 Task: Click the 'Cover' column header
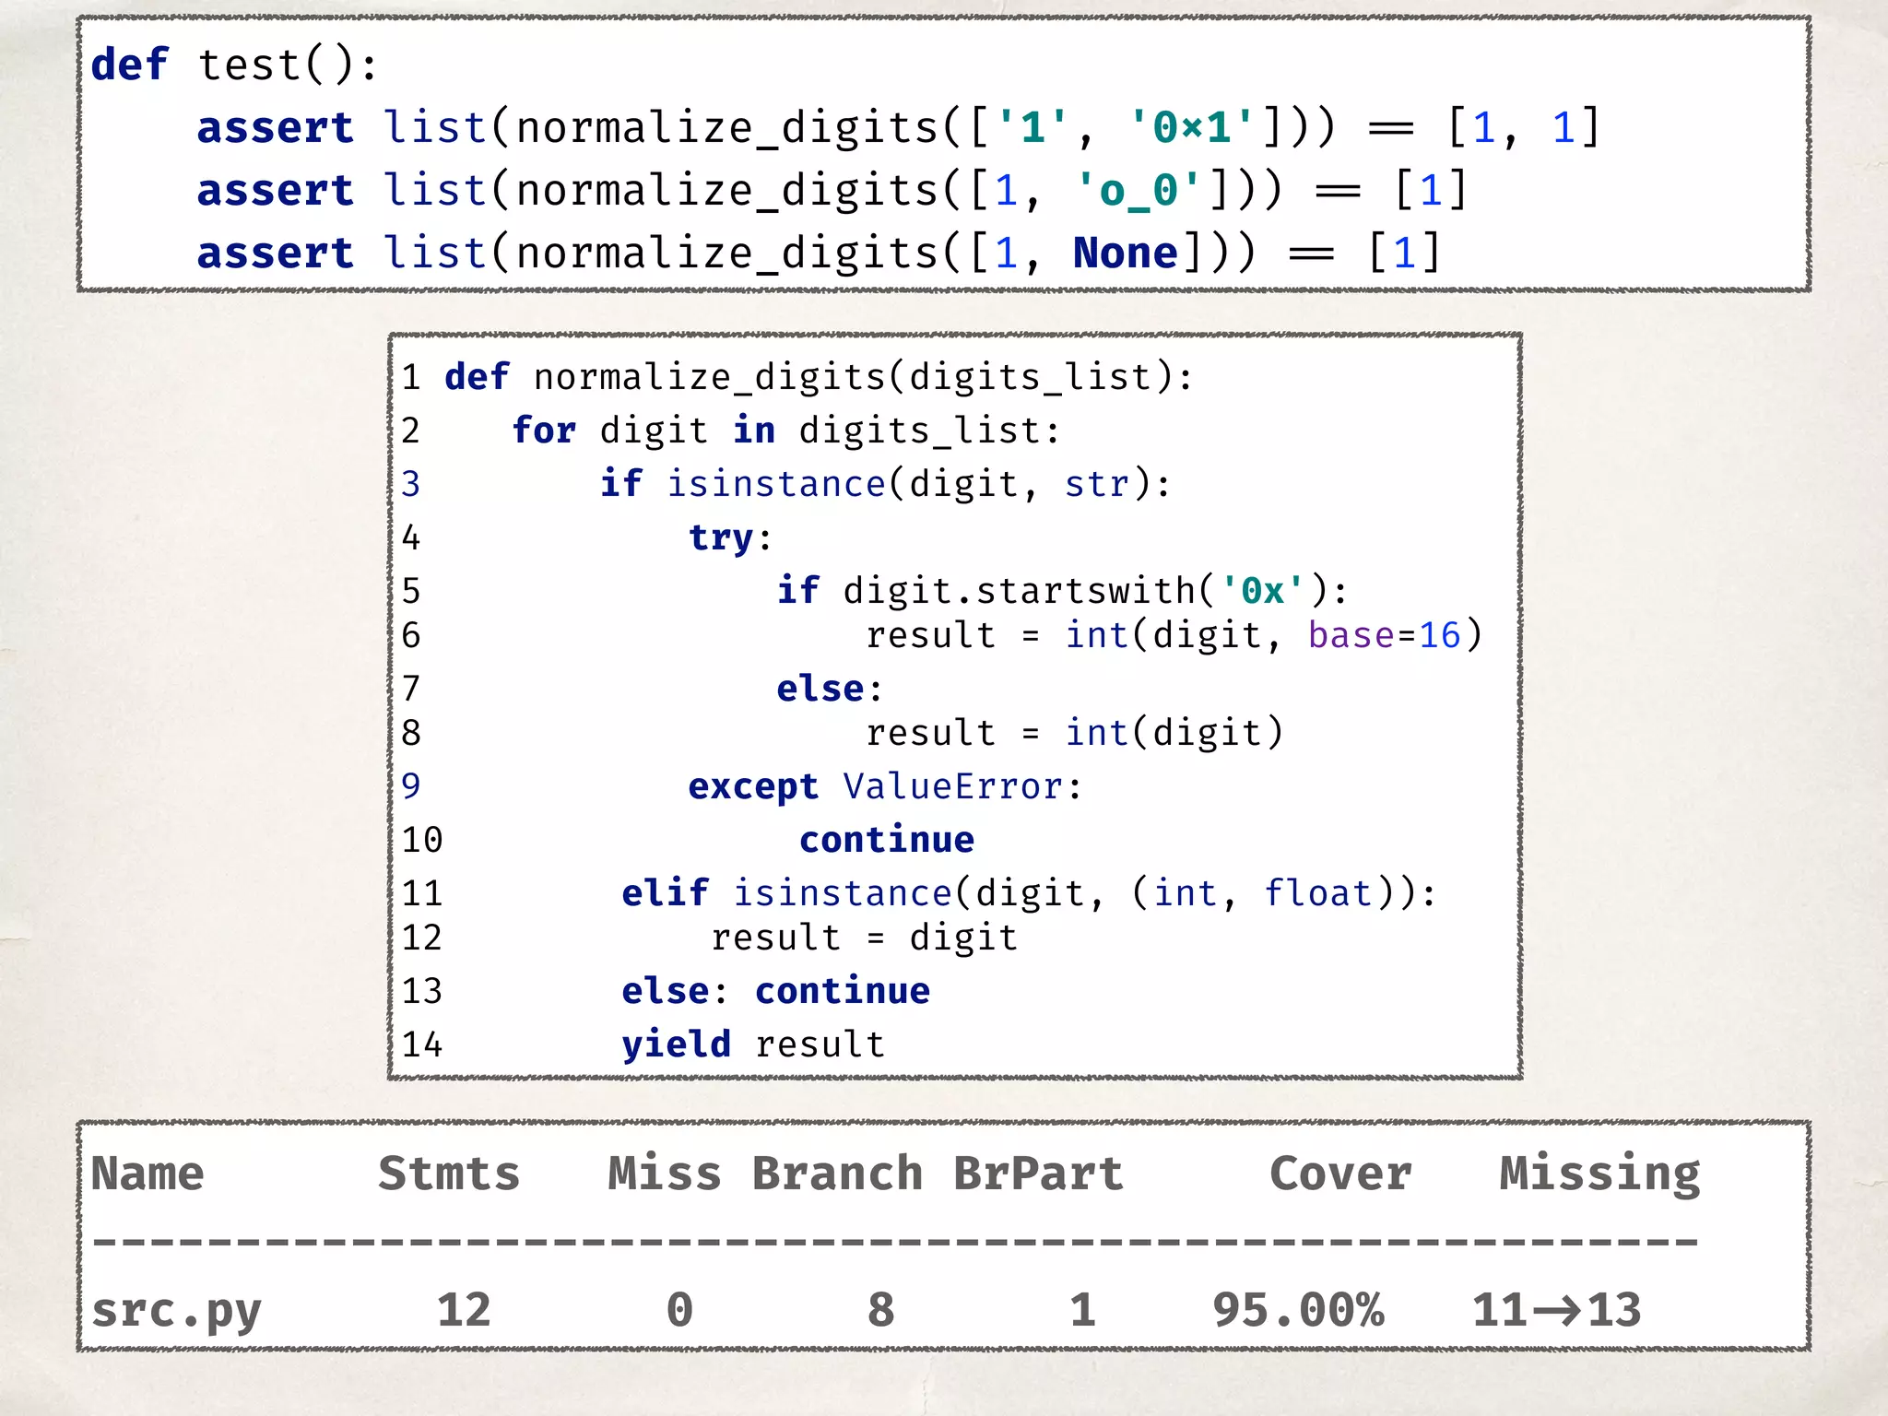tap(1341, 1174)
